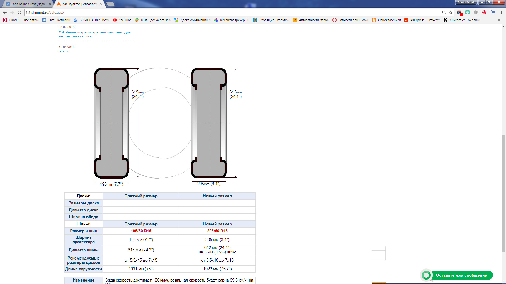Image resolution: width=506 pixels, height=284 pixels.
Task: Open 195/60 R15 tire size link
Action: click(141, 231)
